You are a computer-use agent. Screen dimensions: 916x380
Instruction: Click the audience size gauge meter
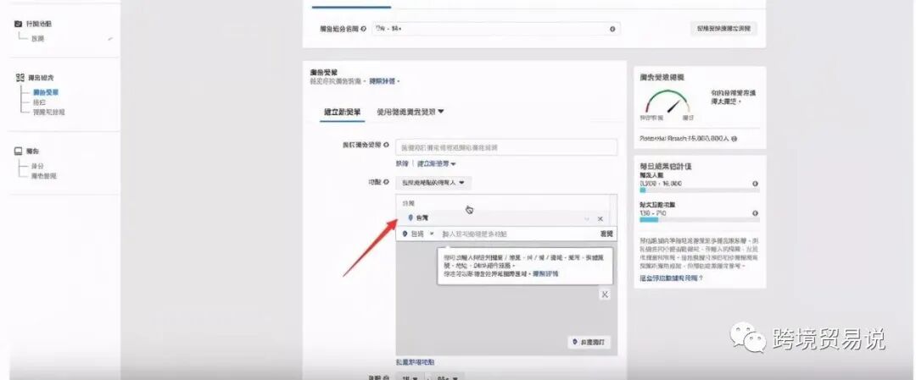point(667,102)
